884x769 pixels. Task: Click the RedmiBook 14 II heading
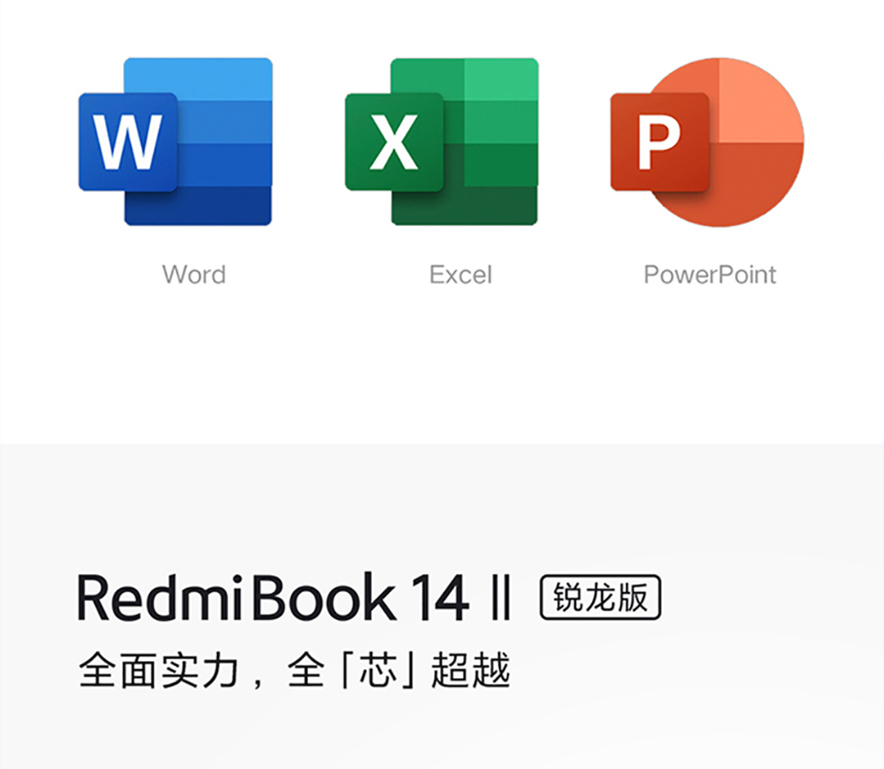[x=293, y=597]
